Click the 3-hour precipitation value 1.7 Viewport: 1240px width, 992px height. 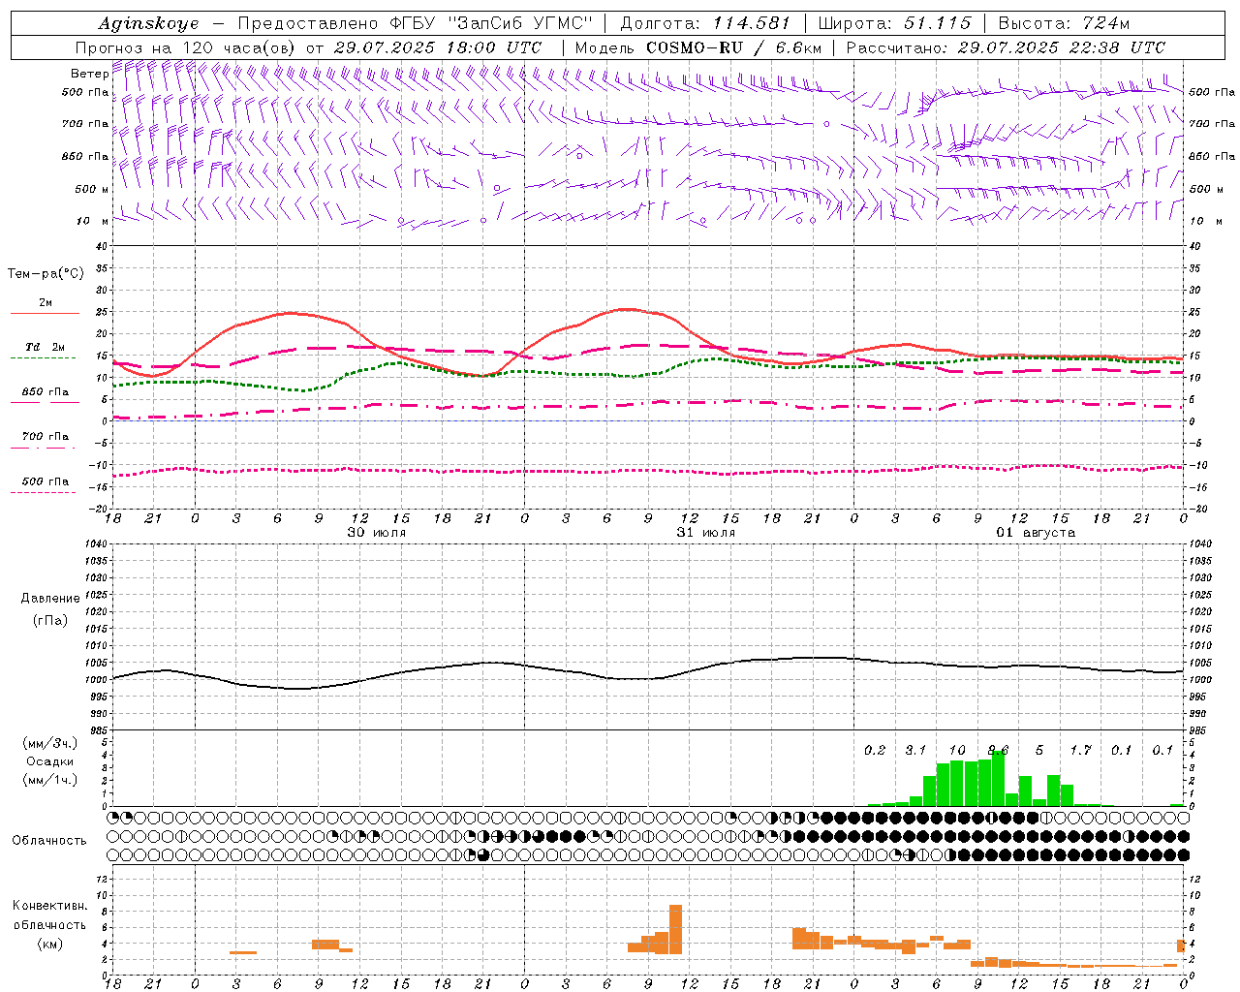pos(1080,750)
